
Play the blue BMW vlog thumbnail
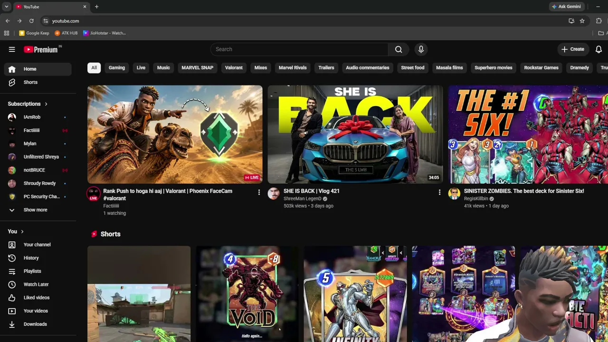point(355,134)
